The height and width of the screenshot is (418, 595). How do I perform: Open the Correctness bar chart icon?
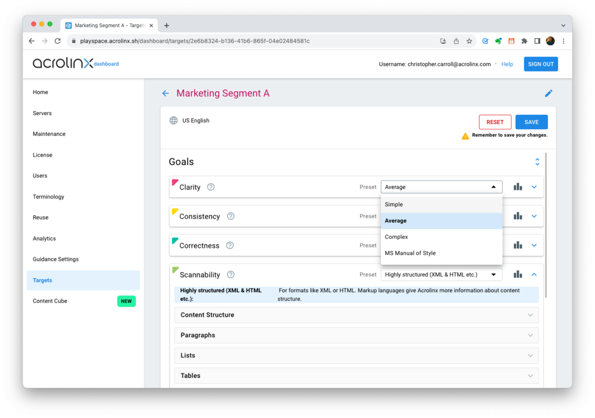(518, 245)
